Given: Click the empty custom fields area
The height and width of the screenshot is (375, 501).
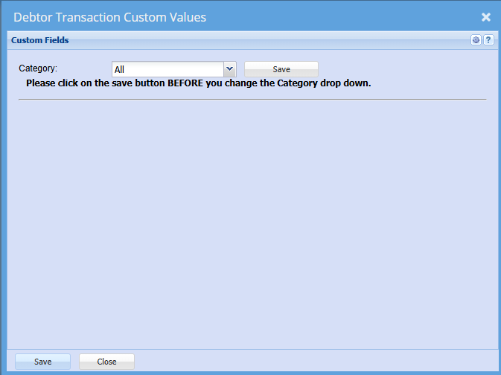Looking at the screenshot, I should [252, 223].
